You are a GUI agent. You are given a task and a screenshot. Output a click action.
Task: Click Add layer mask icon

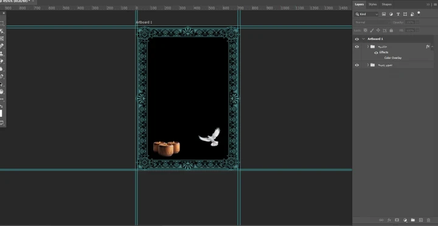(397, 220)
